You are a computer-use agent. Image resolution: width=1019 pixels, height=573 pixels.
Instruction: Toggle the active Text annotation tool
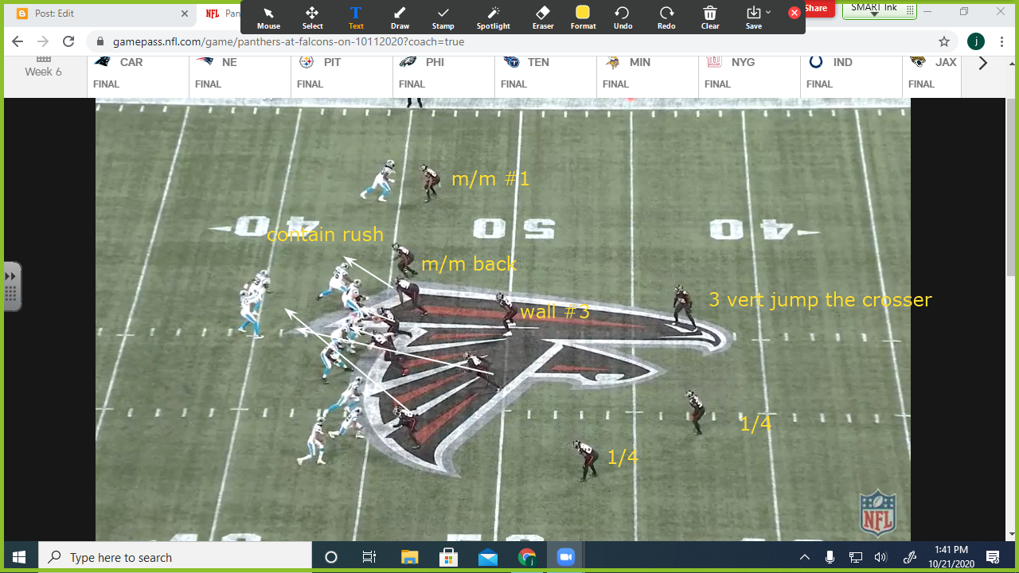[x=355, y=17]
